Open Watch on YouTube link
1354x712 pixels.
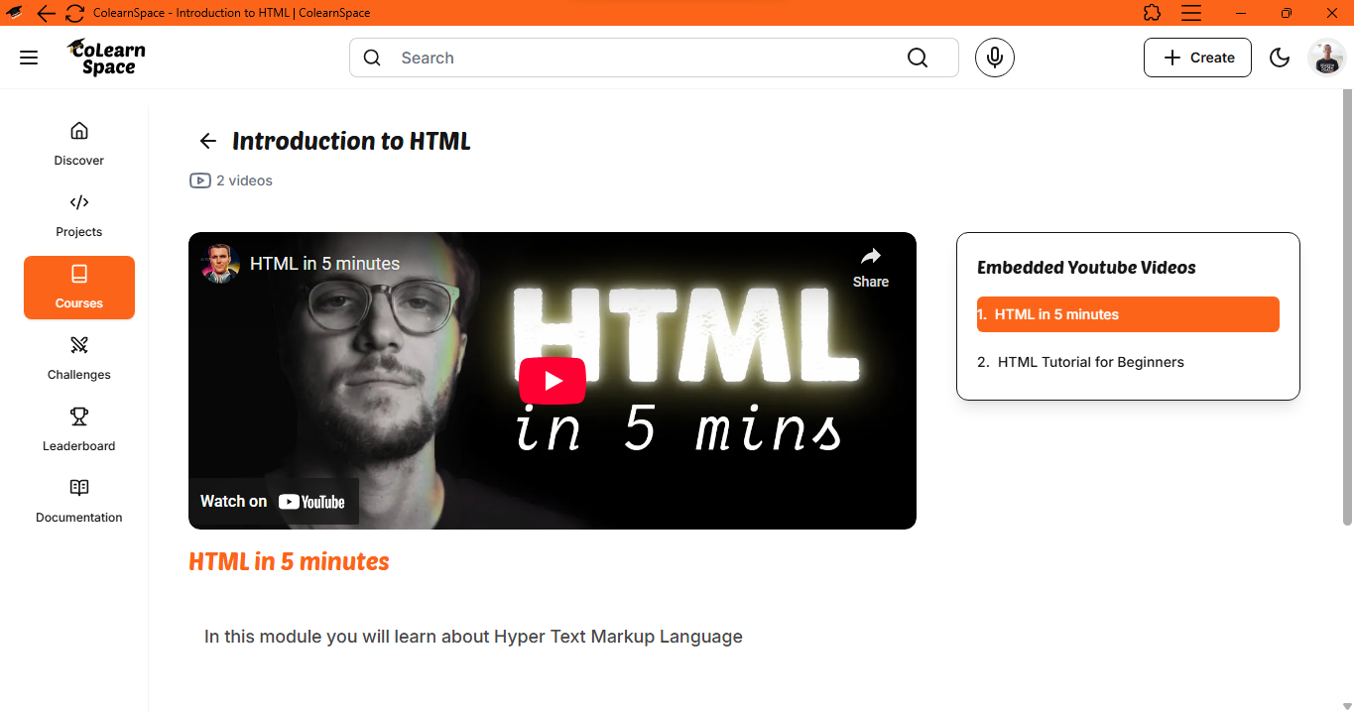pos(273,502)
